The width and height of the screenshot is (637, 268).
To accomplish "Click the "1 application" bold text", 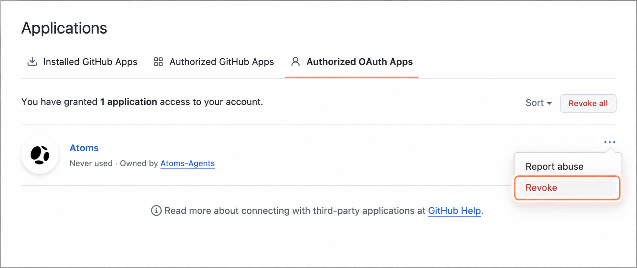I will (x=128, y=102).
